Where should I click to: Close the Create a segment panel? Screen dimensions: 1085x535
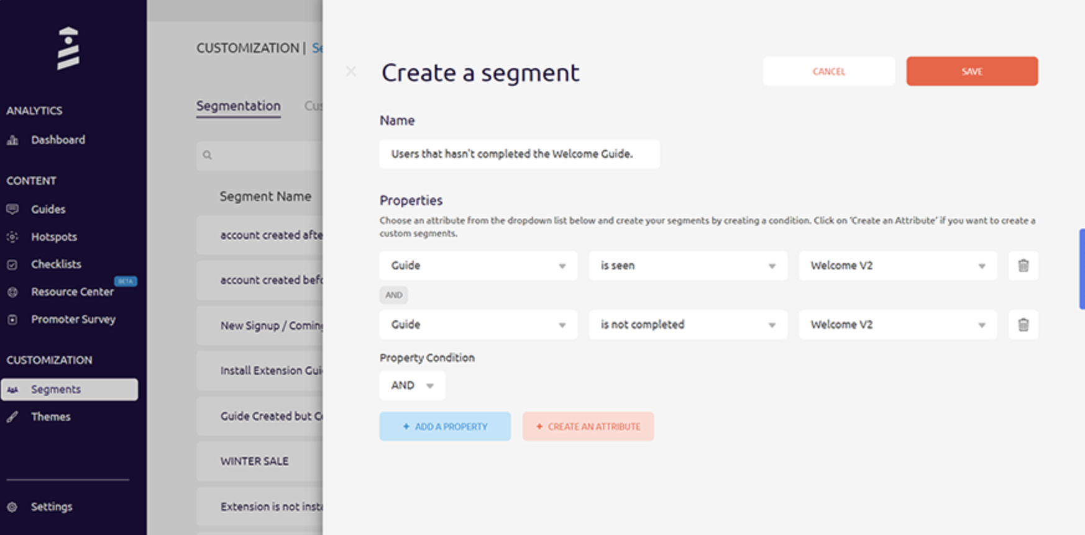click(x=351, y=71)
